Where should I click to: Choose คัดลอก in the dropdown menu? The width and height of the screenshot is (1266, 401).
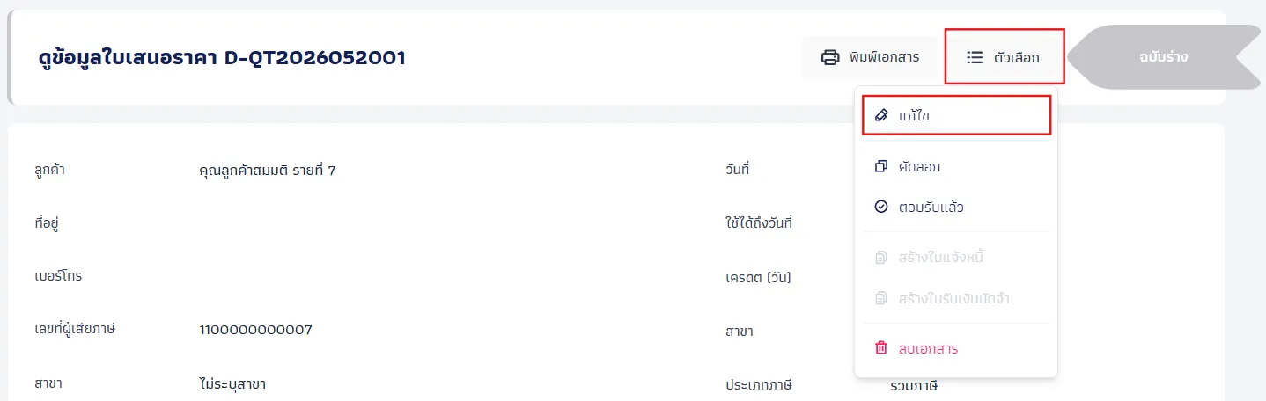[956, 166]
